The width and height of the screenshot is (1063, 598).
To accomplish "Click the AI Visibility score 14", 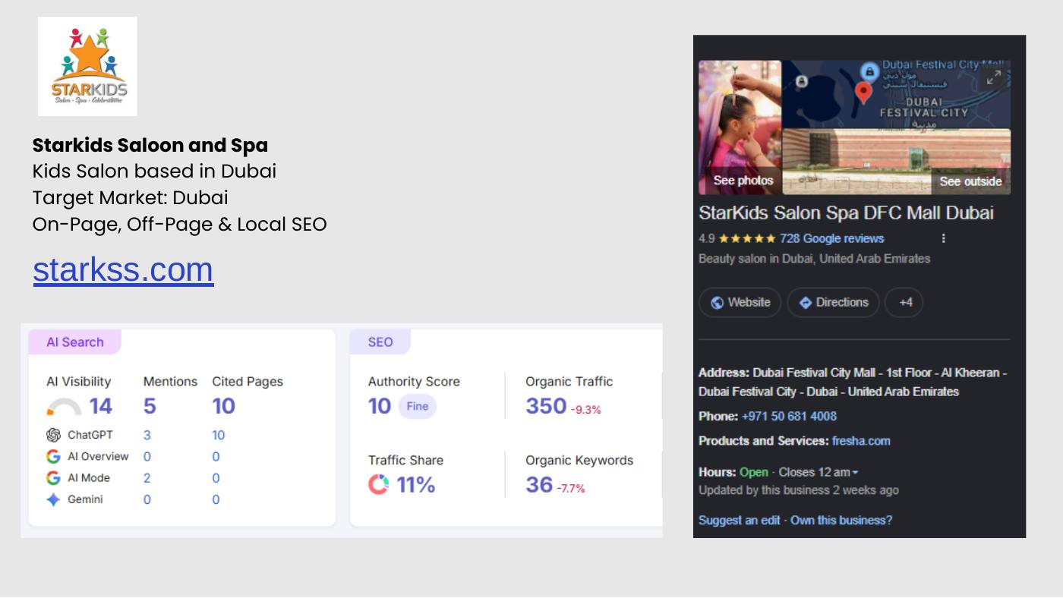I will pyautogui.click(x=100, y=406).
